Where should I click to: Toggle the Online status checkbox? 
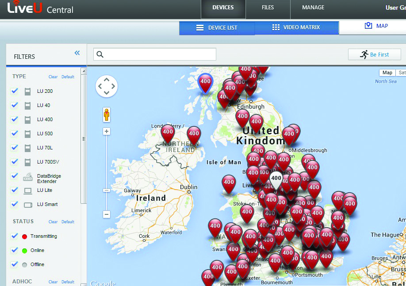pos(14,250)
